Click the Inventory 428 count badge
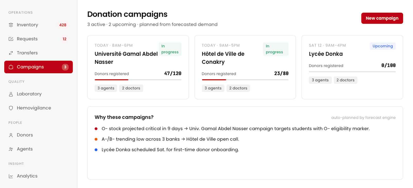413x188 pixels. coord(63,25)
